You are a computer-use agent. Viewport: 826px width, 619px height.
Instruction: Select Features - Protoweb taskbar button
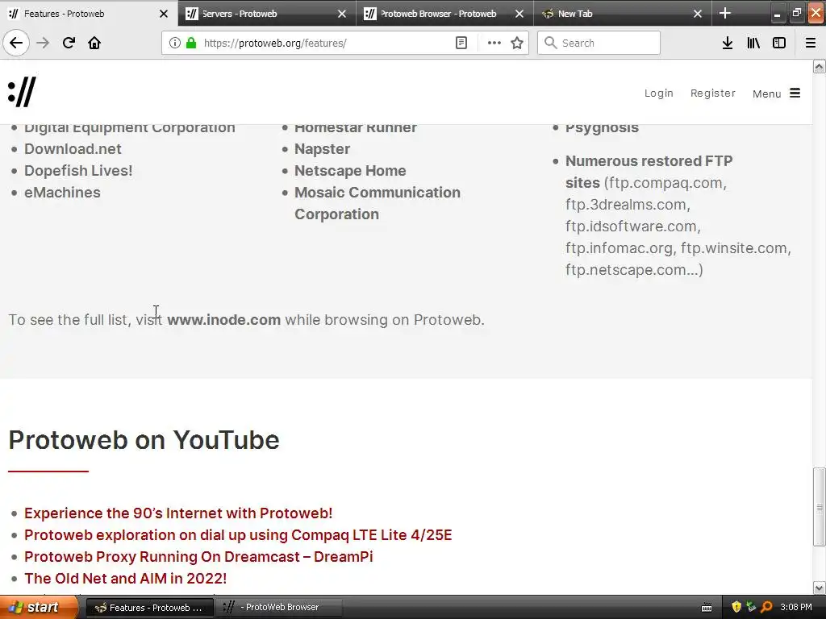[149, 608]
